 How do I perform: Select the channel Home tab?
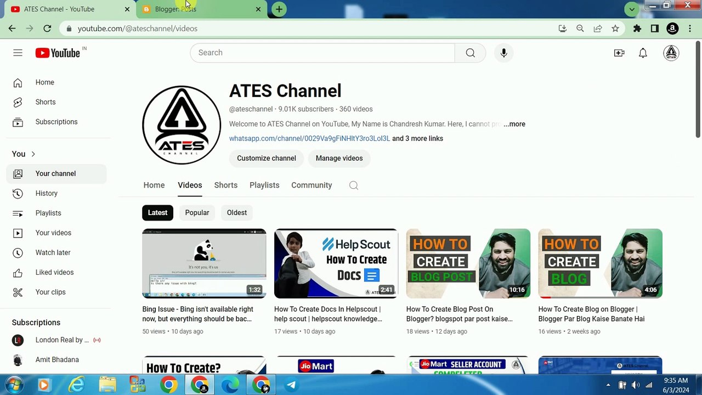[x=154, y=185]
